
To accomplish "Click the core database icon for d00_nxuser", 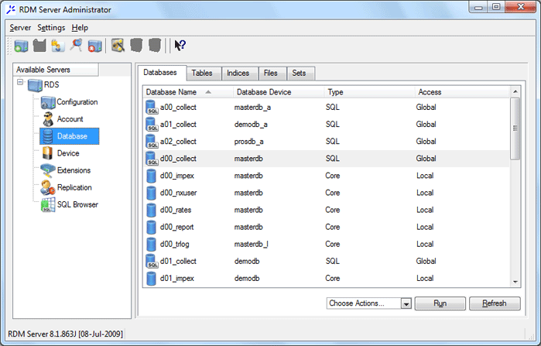I will [x=151, y=193].
